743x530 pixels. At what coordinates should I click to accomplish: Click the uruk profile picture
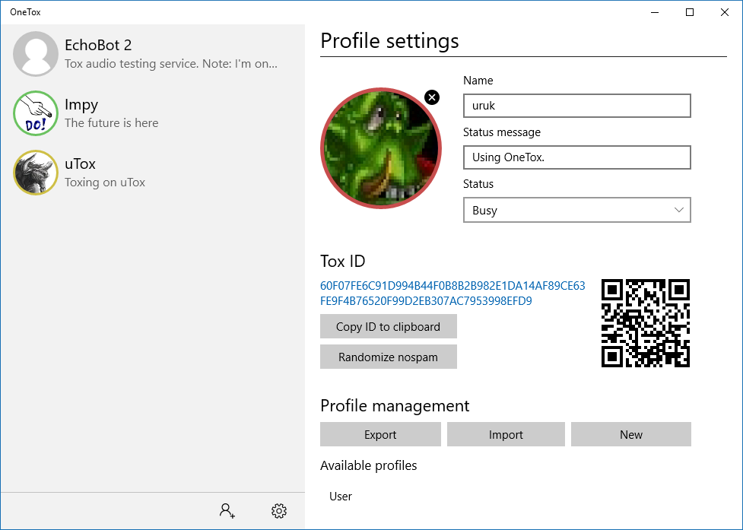(381, 148)
